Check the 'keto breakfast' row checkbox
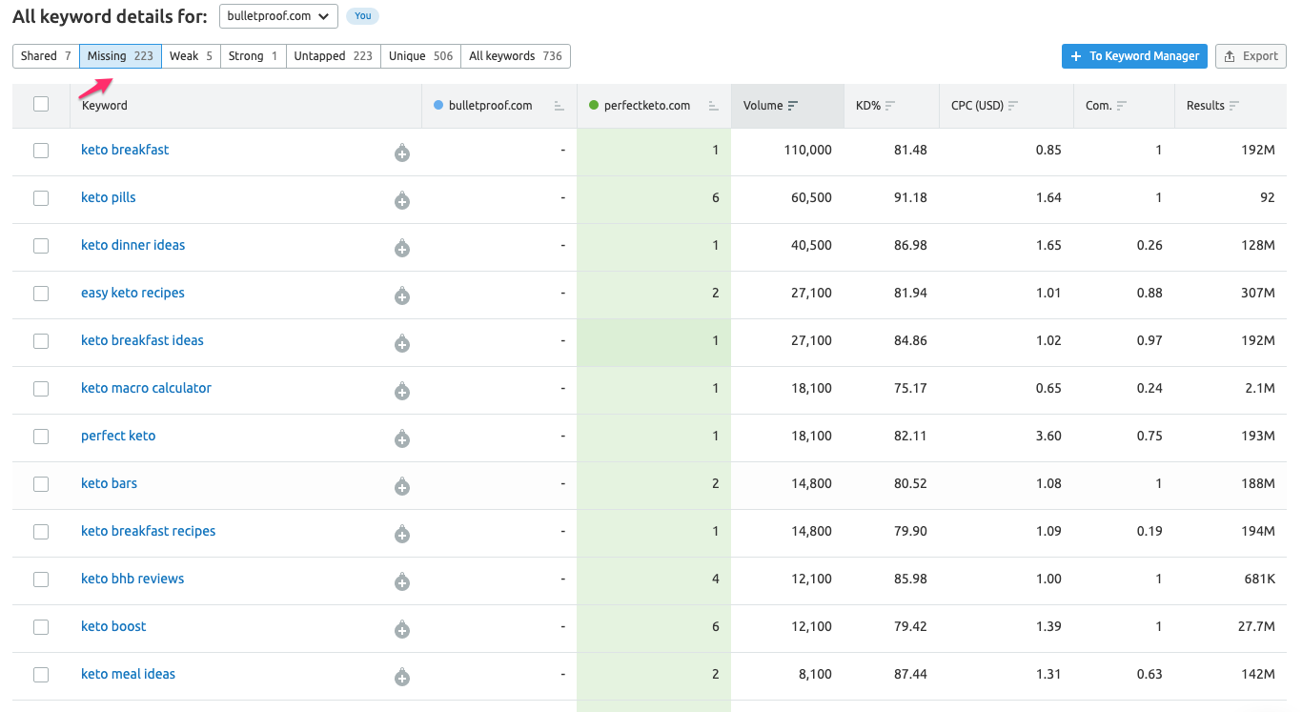Image resolution: width=1302 pixels, height=712 pixels. coord(41,151)
